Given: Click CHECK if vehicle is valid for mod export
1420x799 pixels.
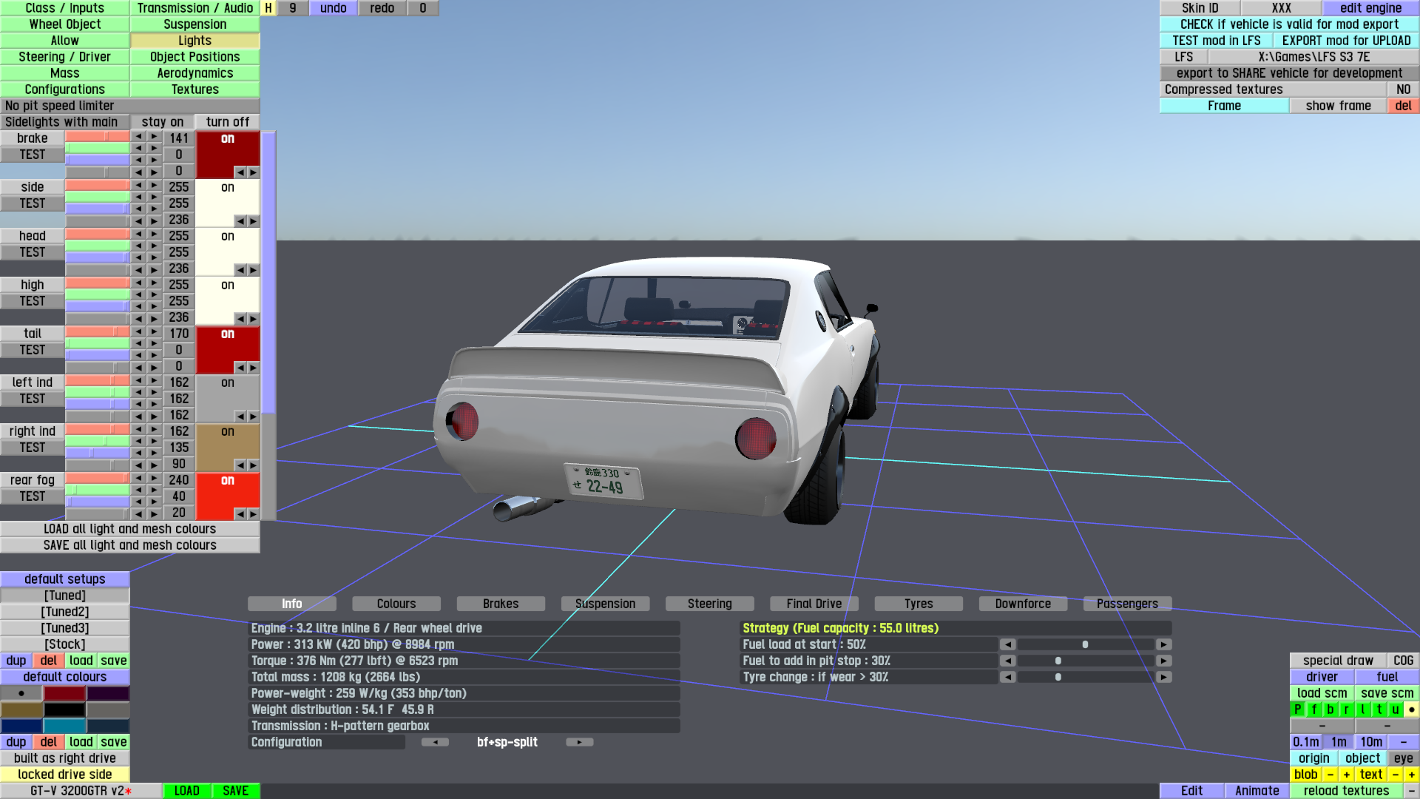Looking at the screenshot, I should (1288, 24).
